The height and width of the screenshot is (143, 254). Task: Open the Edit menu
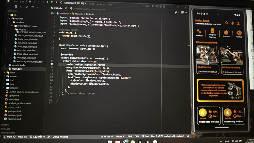tap(22, 2)
